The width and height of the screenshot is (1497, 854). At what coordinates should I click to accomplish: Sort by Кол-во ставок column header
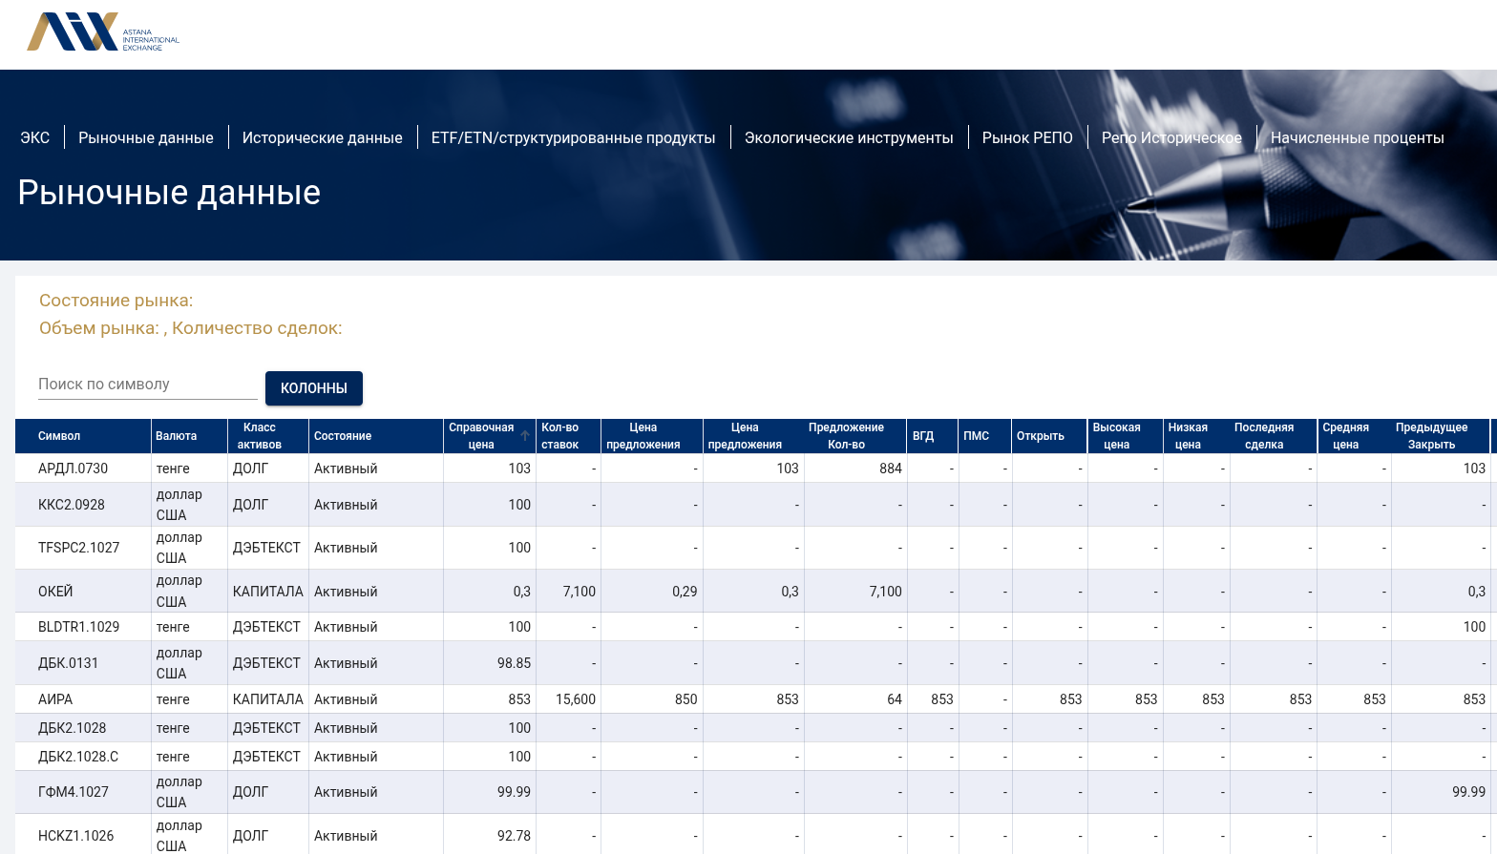[x=560, y=436]
